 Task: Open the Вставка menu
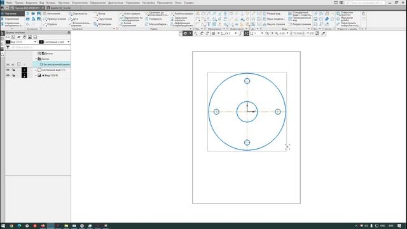[x=51, y=3]
